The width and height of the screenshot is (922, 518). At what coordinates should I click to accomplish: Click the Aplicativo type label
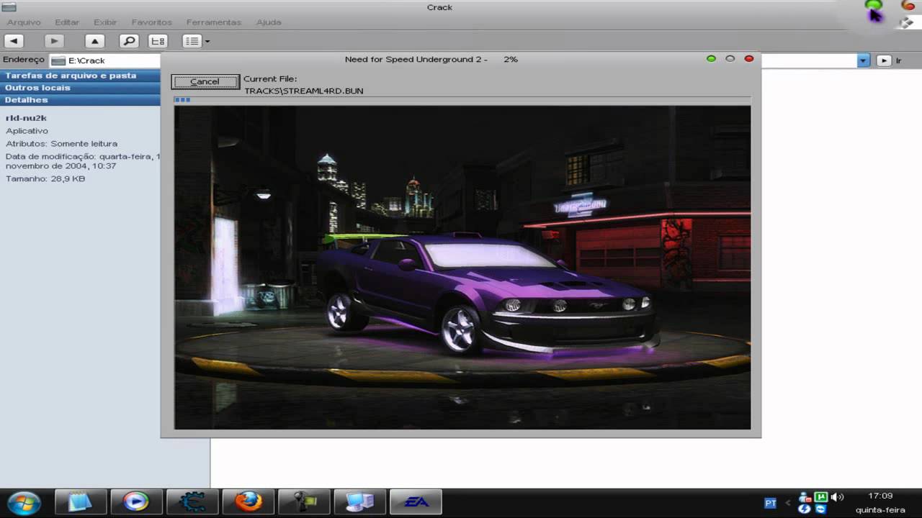(27, 131)
